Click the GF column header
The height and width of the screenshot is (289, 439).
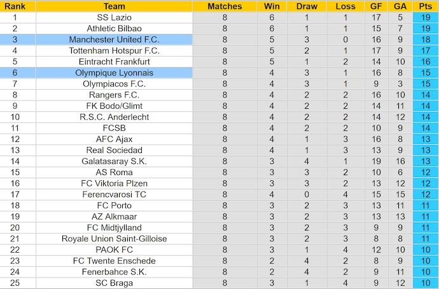tap(377, 6)
